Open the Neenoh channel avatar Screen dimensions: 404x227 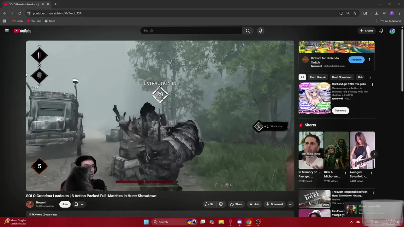[30, 204]
